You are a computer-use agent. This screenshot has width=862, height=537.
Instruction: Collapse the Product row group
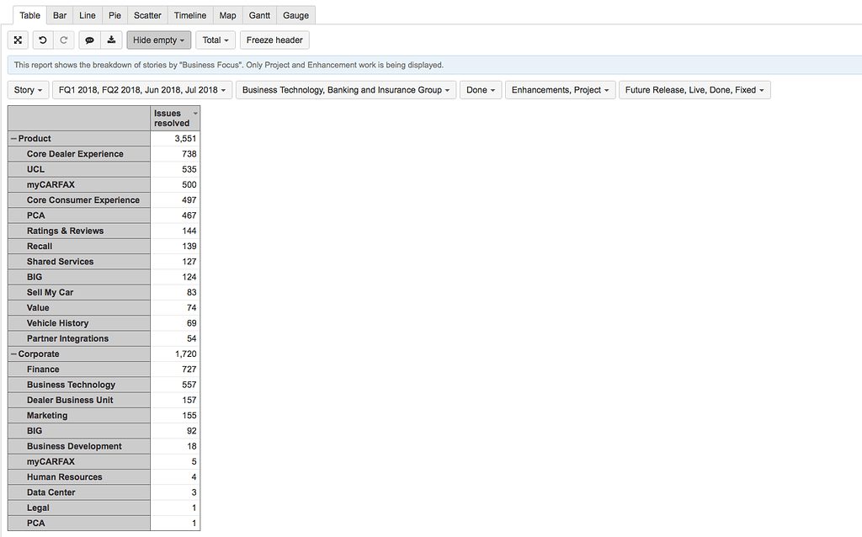pyautogui.click(x=13, y=138)
